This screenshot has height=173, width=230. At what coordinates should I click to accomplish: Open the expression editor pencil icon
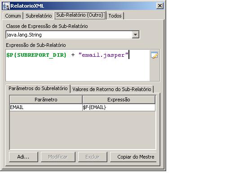point(154,55)
